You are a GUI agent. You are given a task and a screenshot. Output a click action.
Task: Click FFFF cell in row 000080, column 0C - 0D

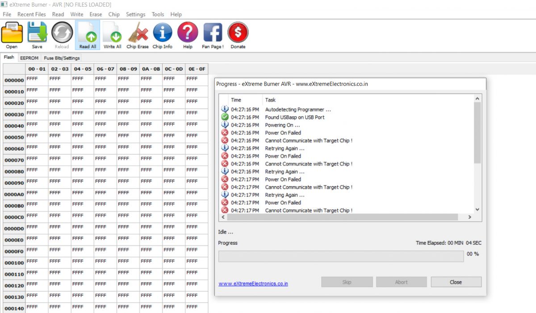coord(174,171)
